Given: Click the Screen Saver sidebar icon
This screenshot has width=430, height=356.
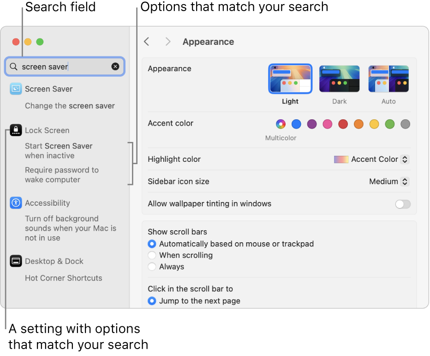Looking at the screenshot, I should pos(16,89).
